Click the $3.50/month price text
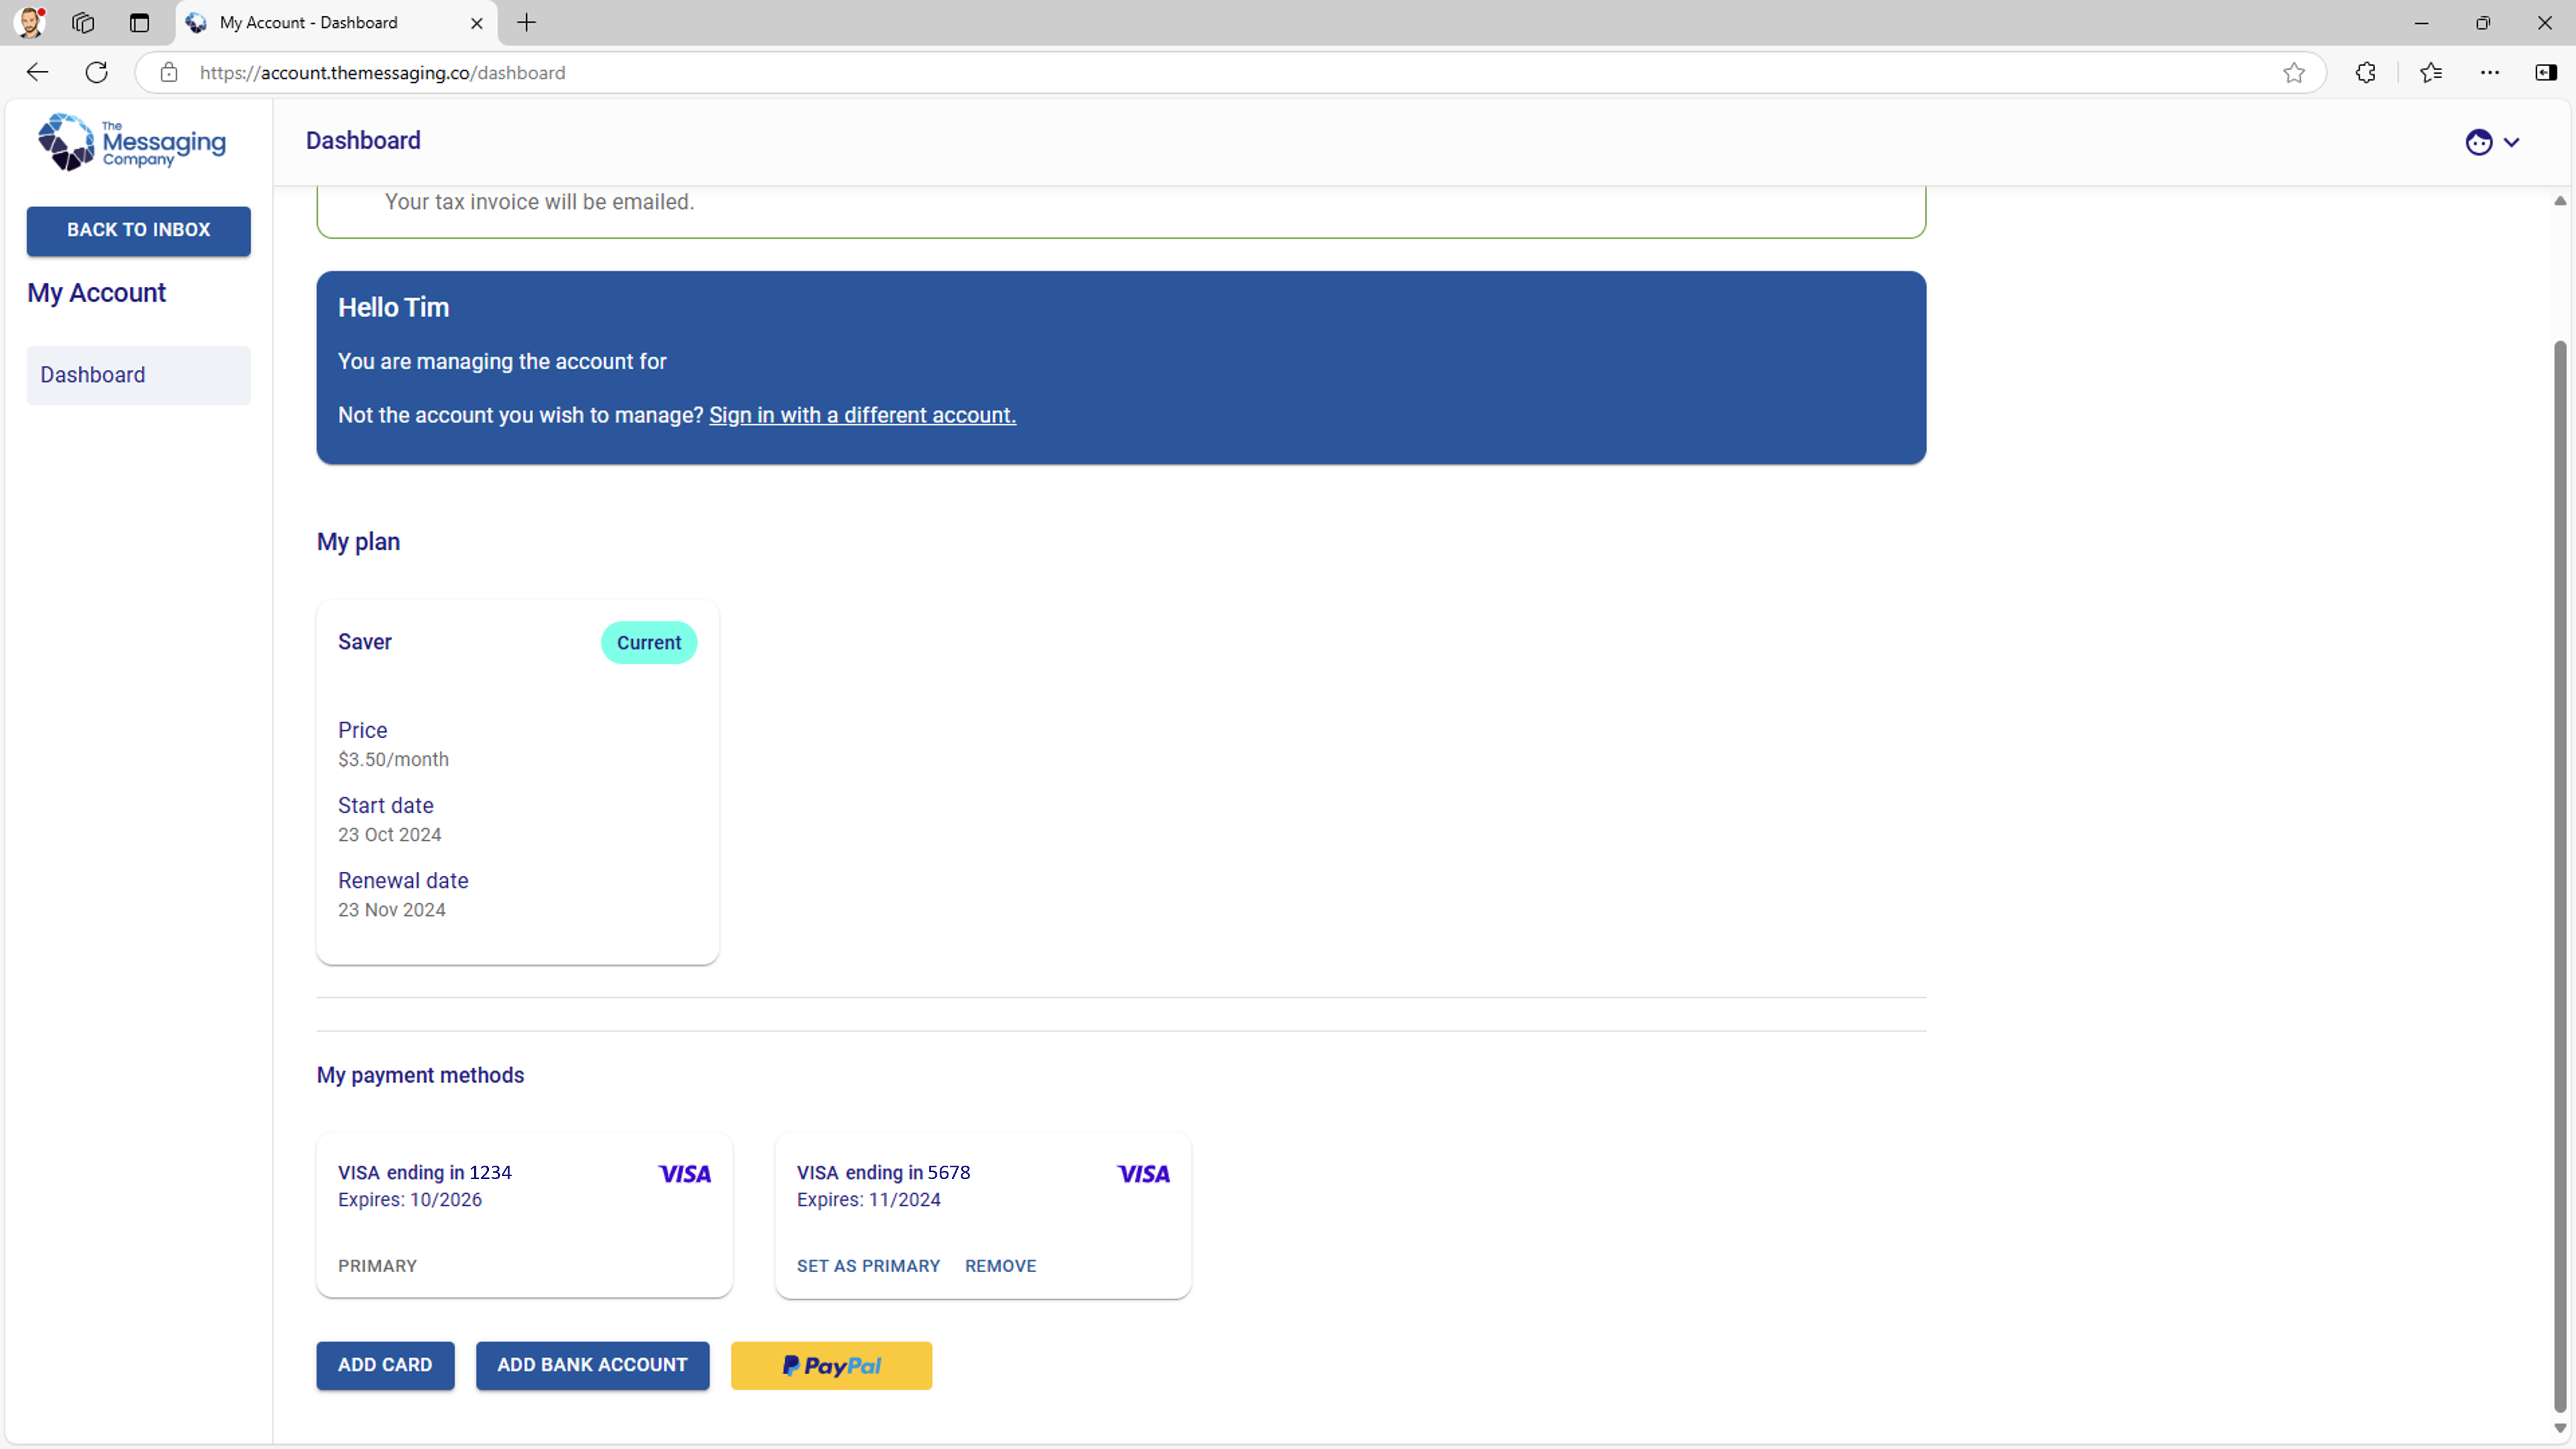 393,760
